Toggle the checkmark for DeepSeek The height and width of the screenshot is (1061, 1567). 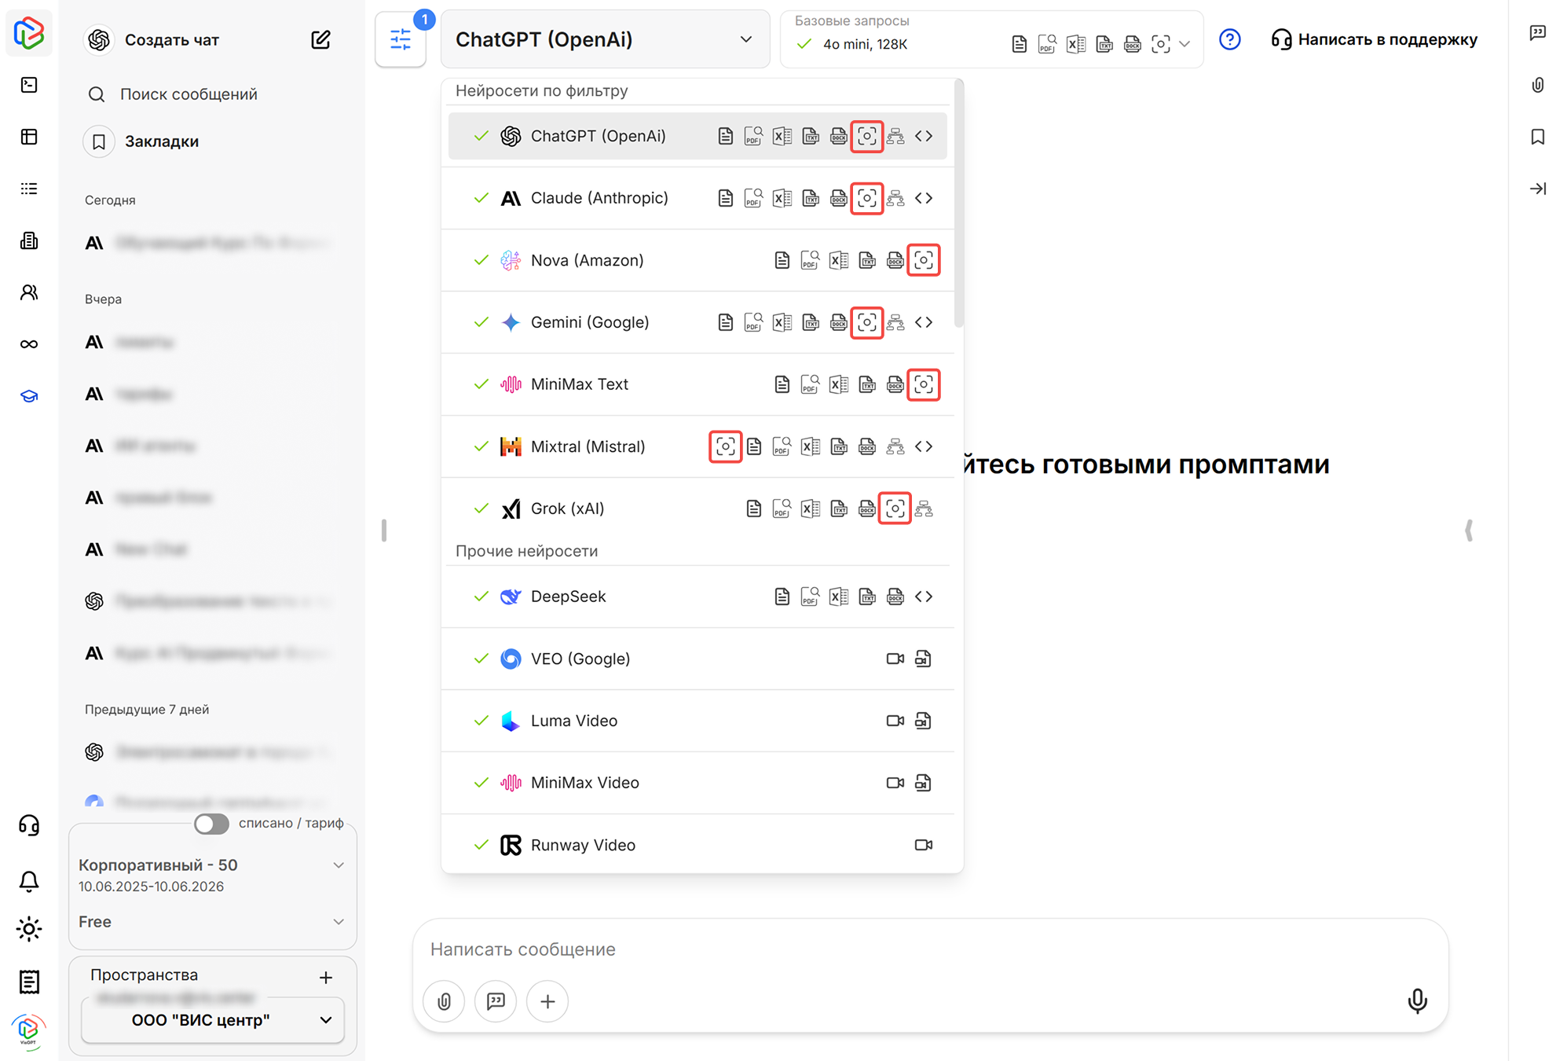(481, 597)
